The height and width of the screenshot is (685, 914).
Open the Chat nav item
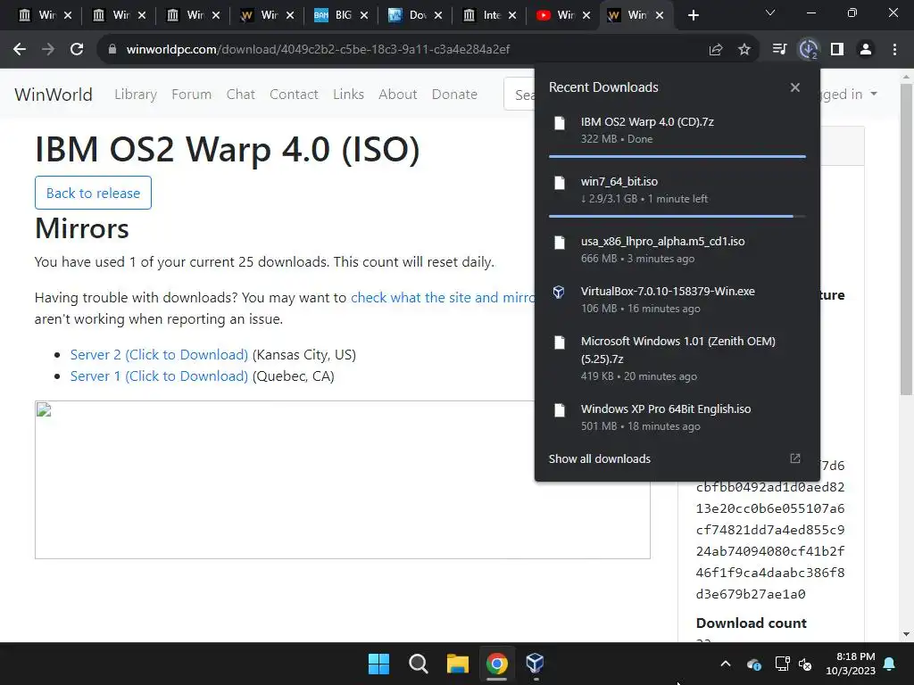tap(241, 95)
